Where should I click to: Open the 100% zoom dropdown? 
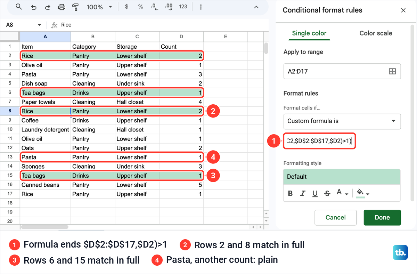[99, 7]
